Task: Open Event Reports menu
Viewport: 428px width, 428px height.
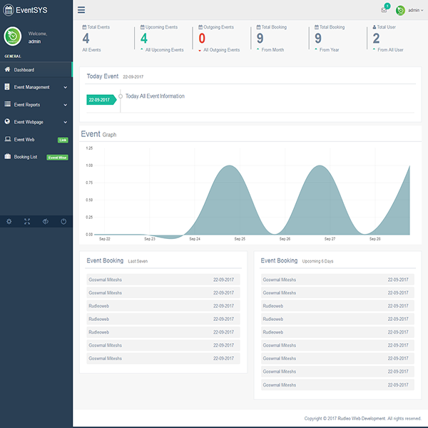Action: click(x=36, y=105)
